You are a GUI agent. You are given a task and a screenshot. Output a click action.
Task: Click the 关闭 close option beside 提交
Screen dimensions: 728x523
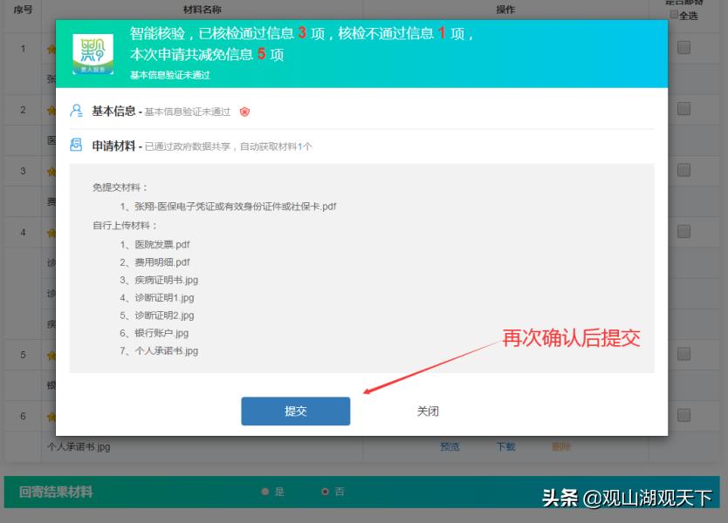click(429, 411)
